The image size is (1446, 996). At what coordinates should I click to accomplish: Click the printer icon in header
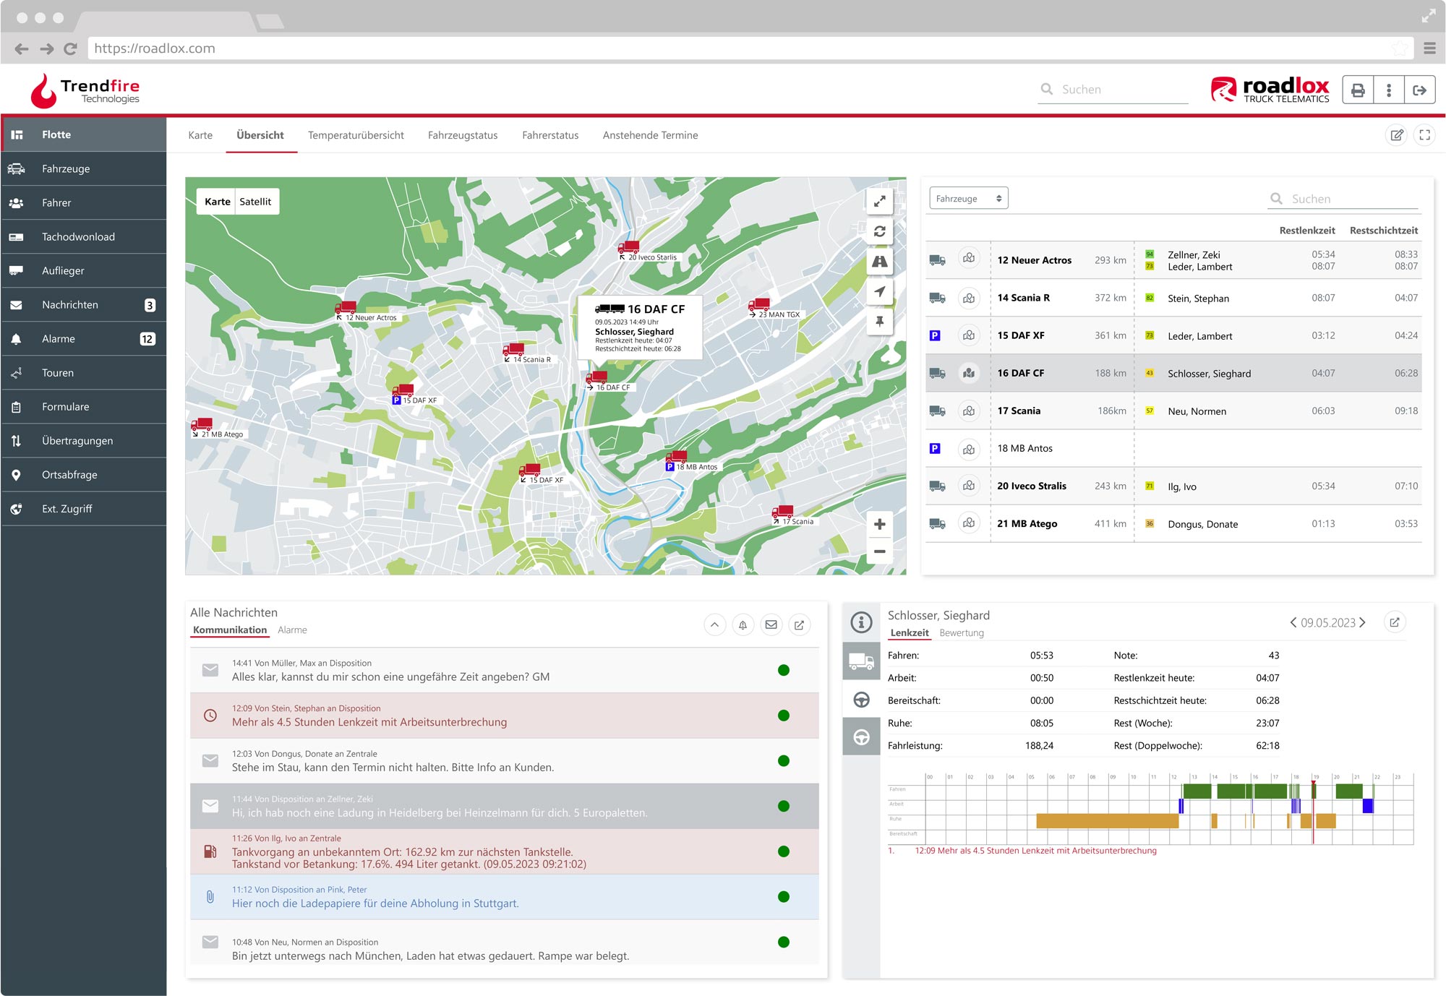1358,90
